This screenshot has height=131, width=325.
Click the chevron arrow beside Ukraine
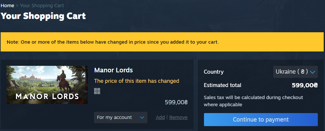[312, 72]
